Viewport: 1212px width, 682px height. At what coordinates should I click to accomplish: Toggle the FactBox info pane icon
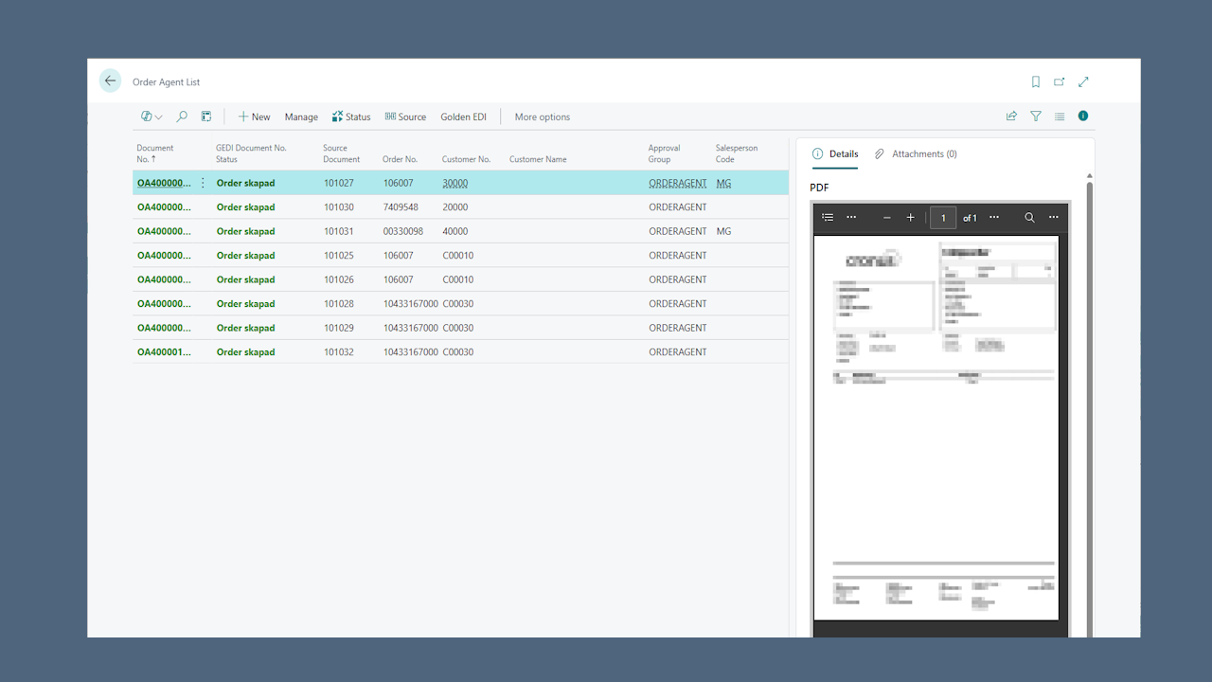coord(1083,116)
